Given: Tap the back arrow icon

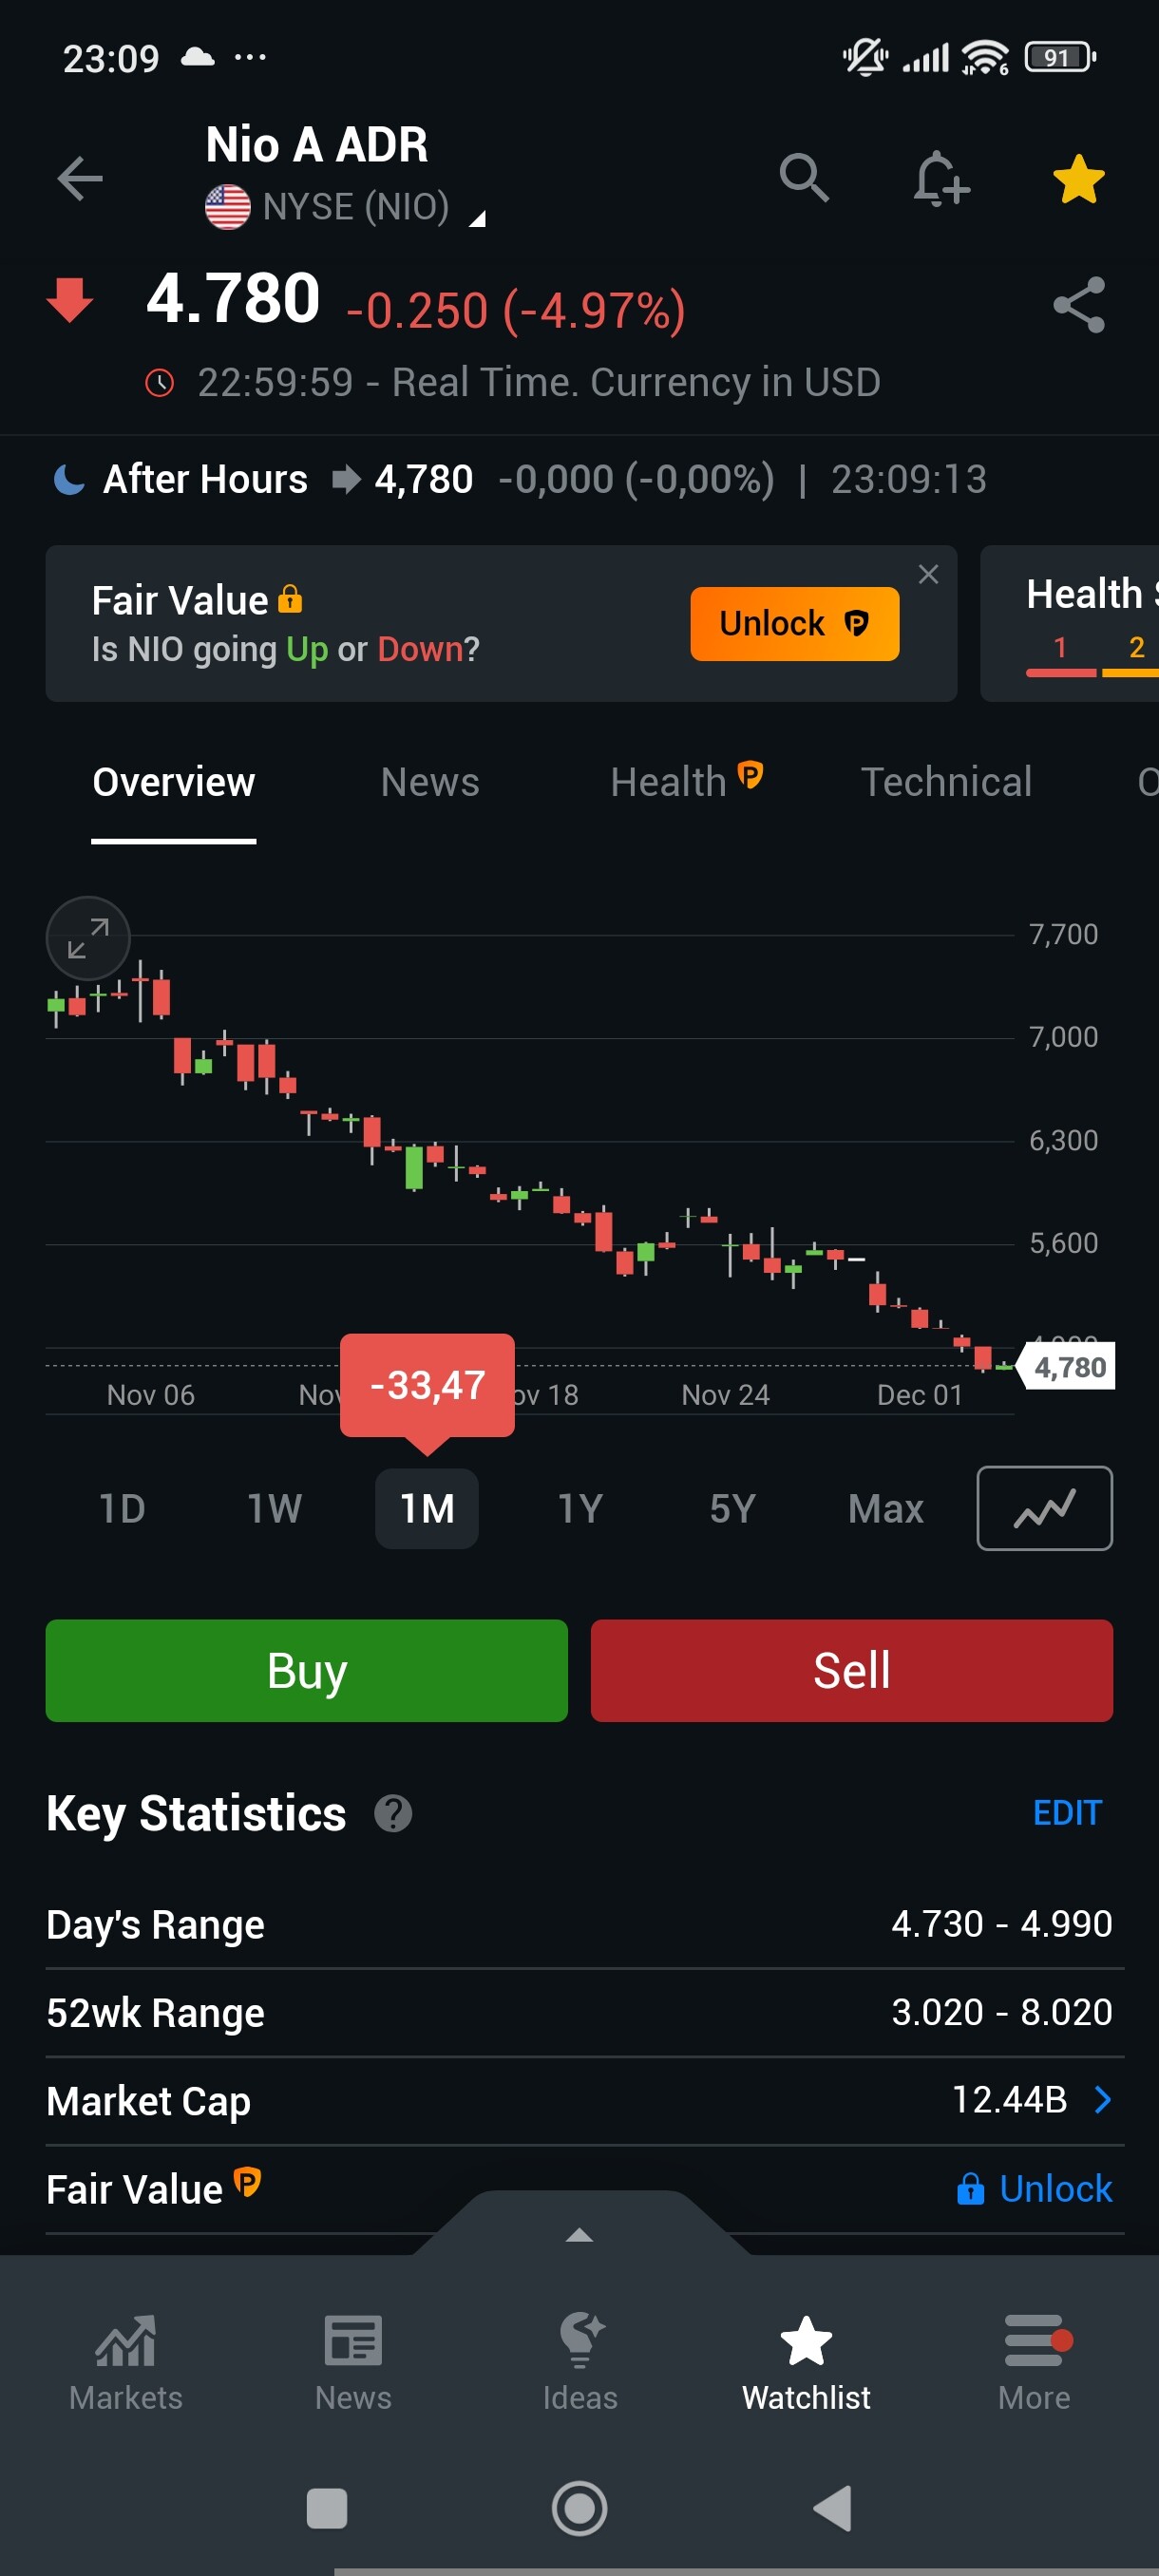Looking at the screenshot, I should [x=80, y=179].
